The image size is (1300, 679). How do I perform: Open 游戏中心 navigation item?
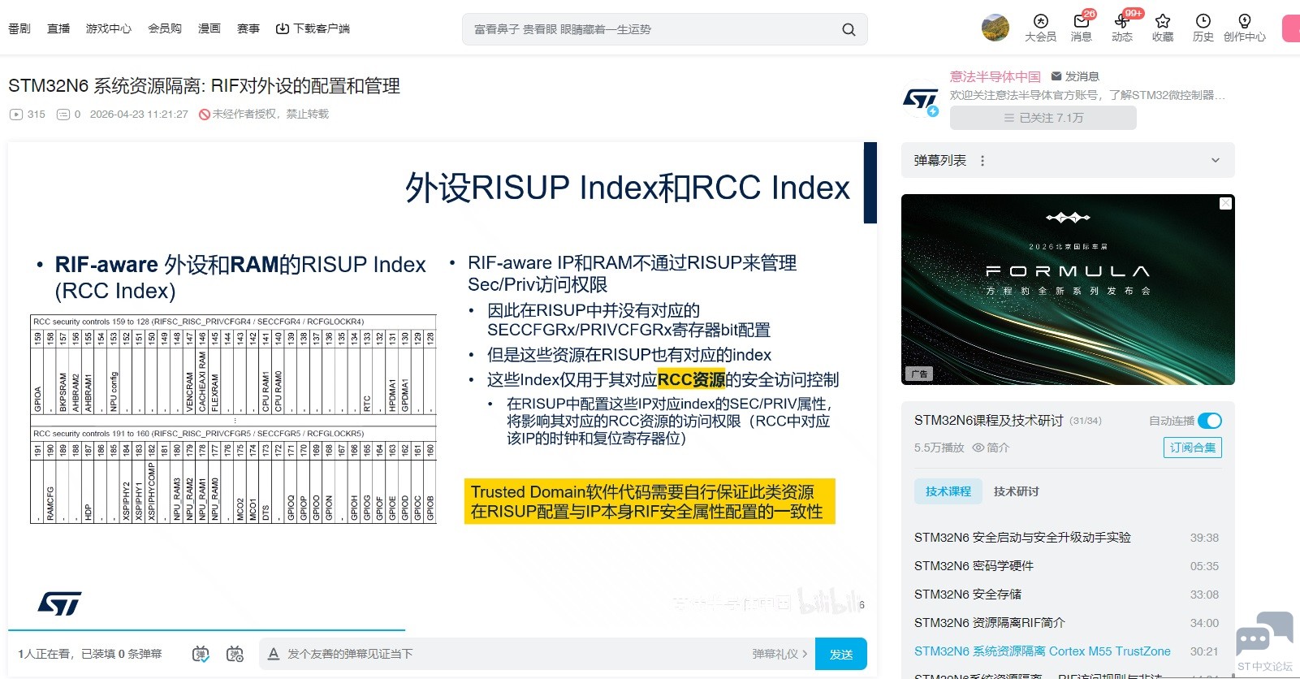[x=109, y=28]
